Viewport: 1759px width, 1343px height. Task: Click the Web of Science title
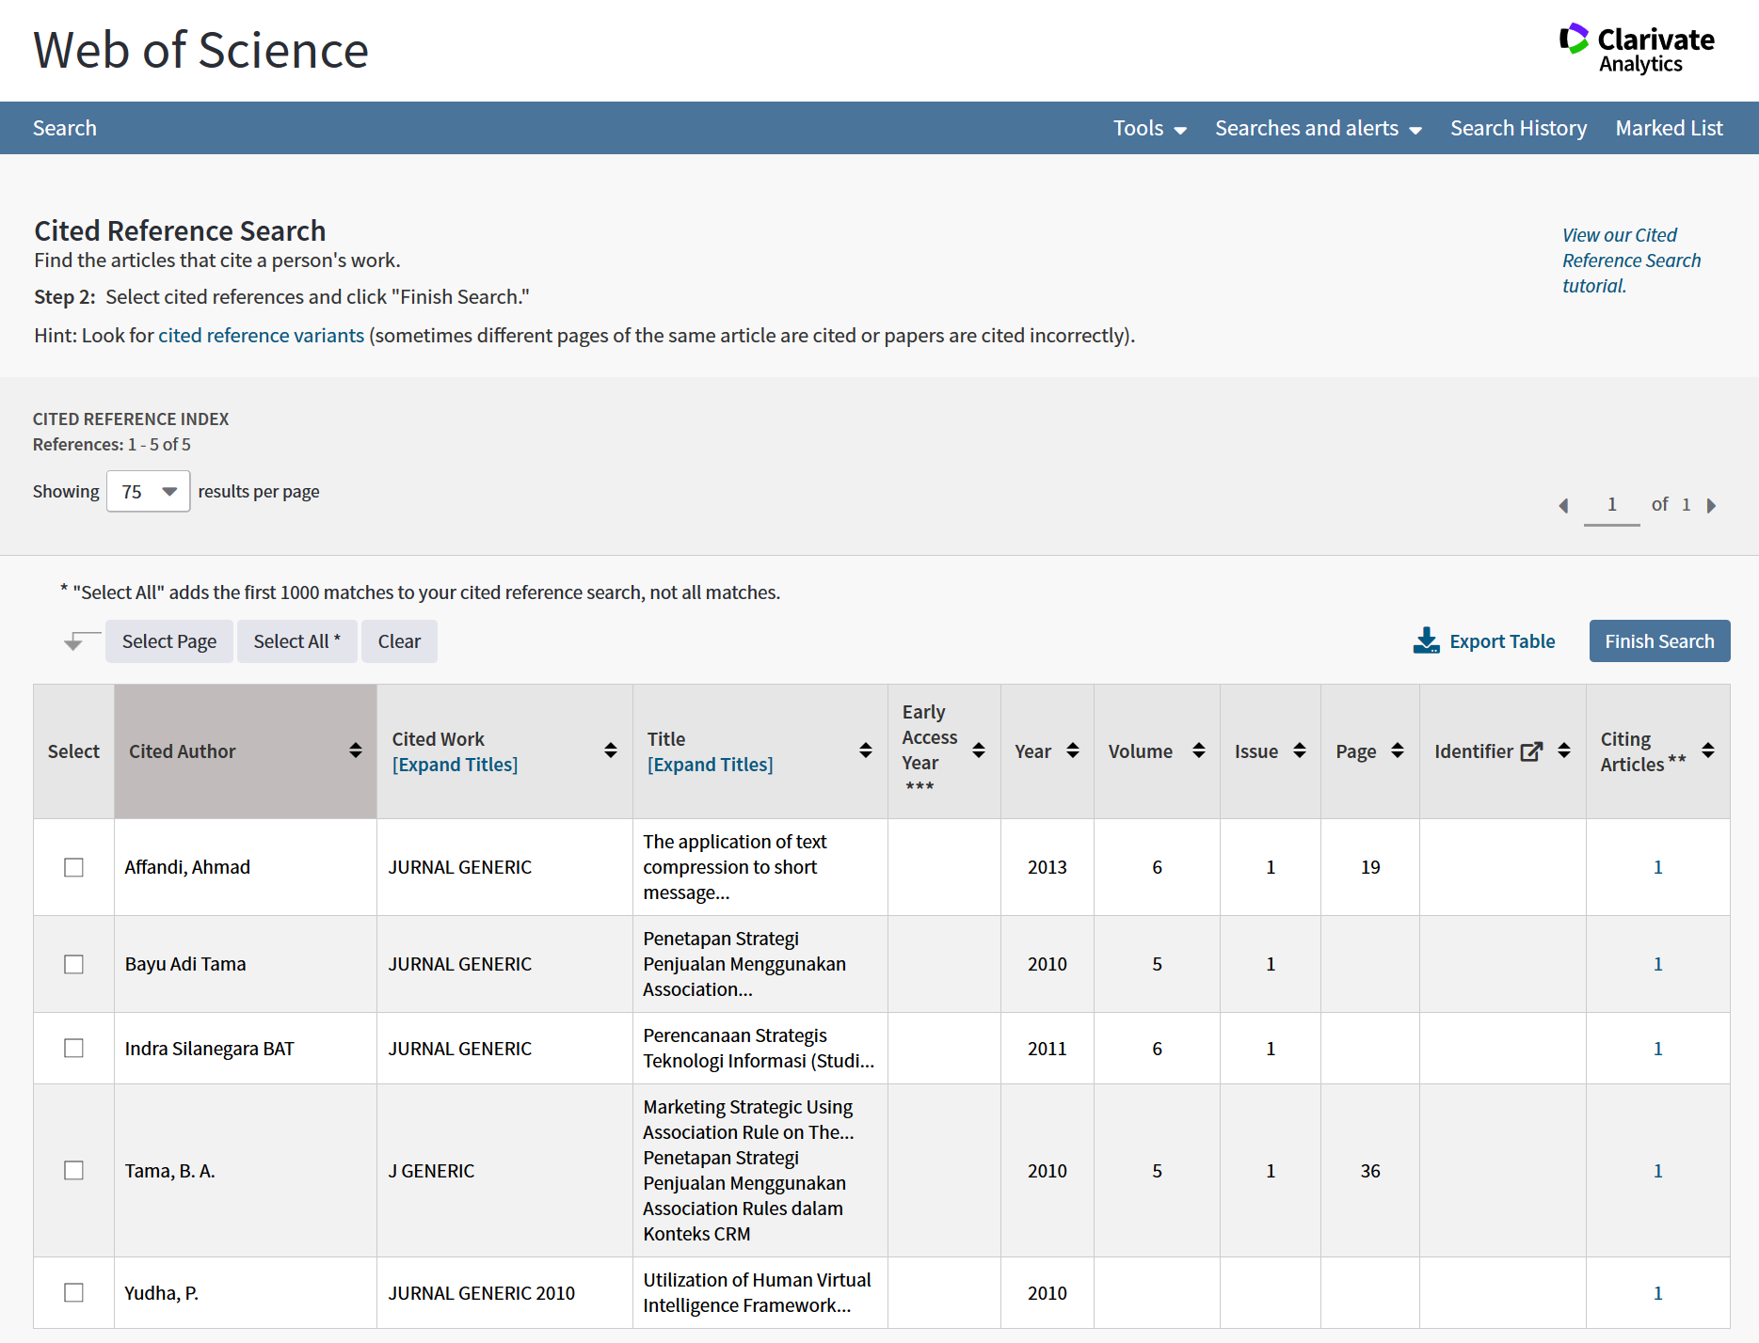click(x=200, y=50)
